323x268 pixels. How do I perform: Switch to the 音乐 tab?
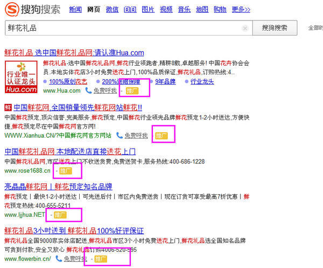tap(184, 10)
